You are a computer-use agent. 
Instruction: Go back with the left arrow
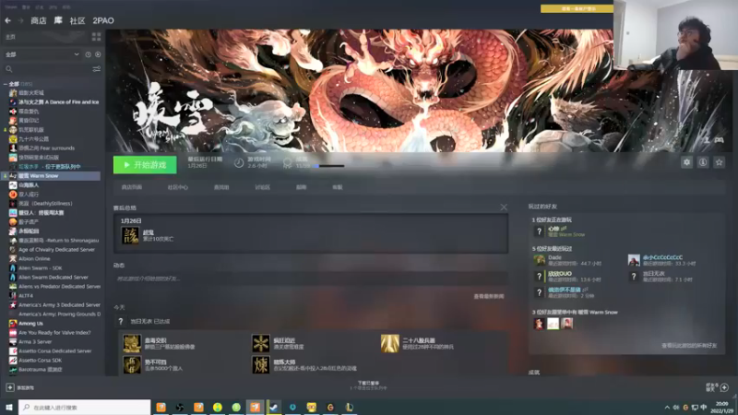pos(7,20)
